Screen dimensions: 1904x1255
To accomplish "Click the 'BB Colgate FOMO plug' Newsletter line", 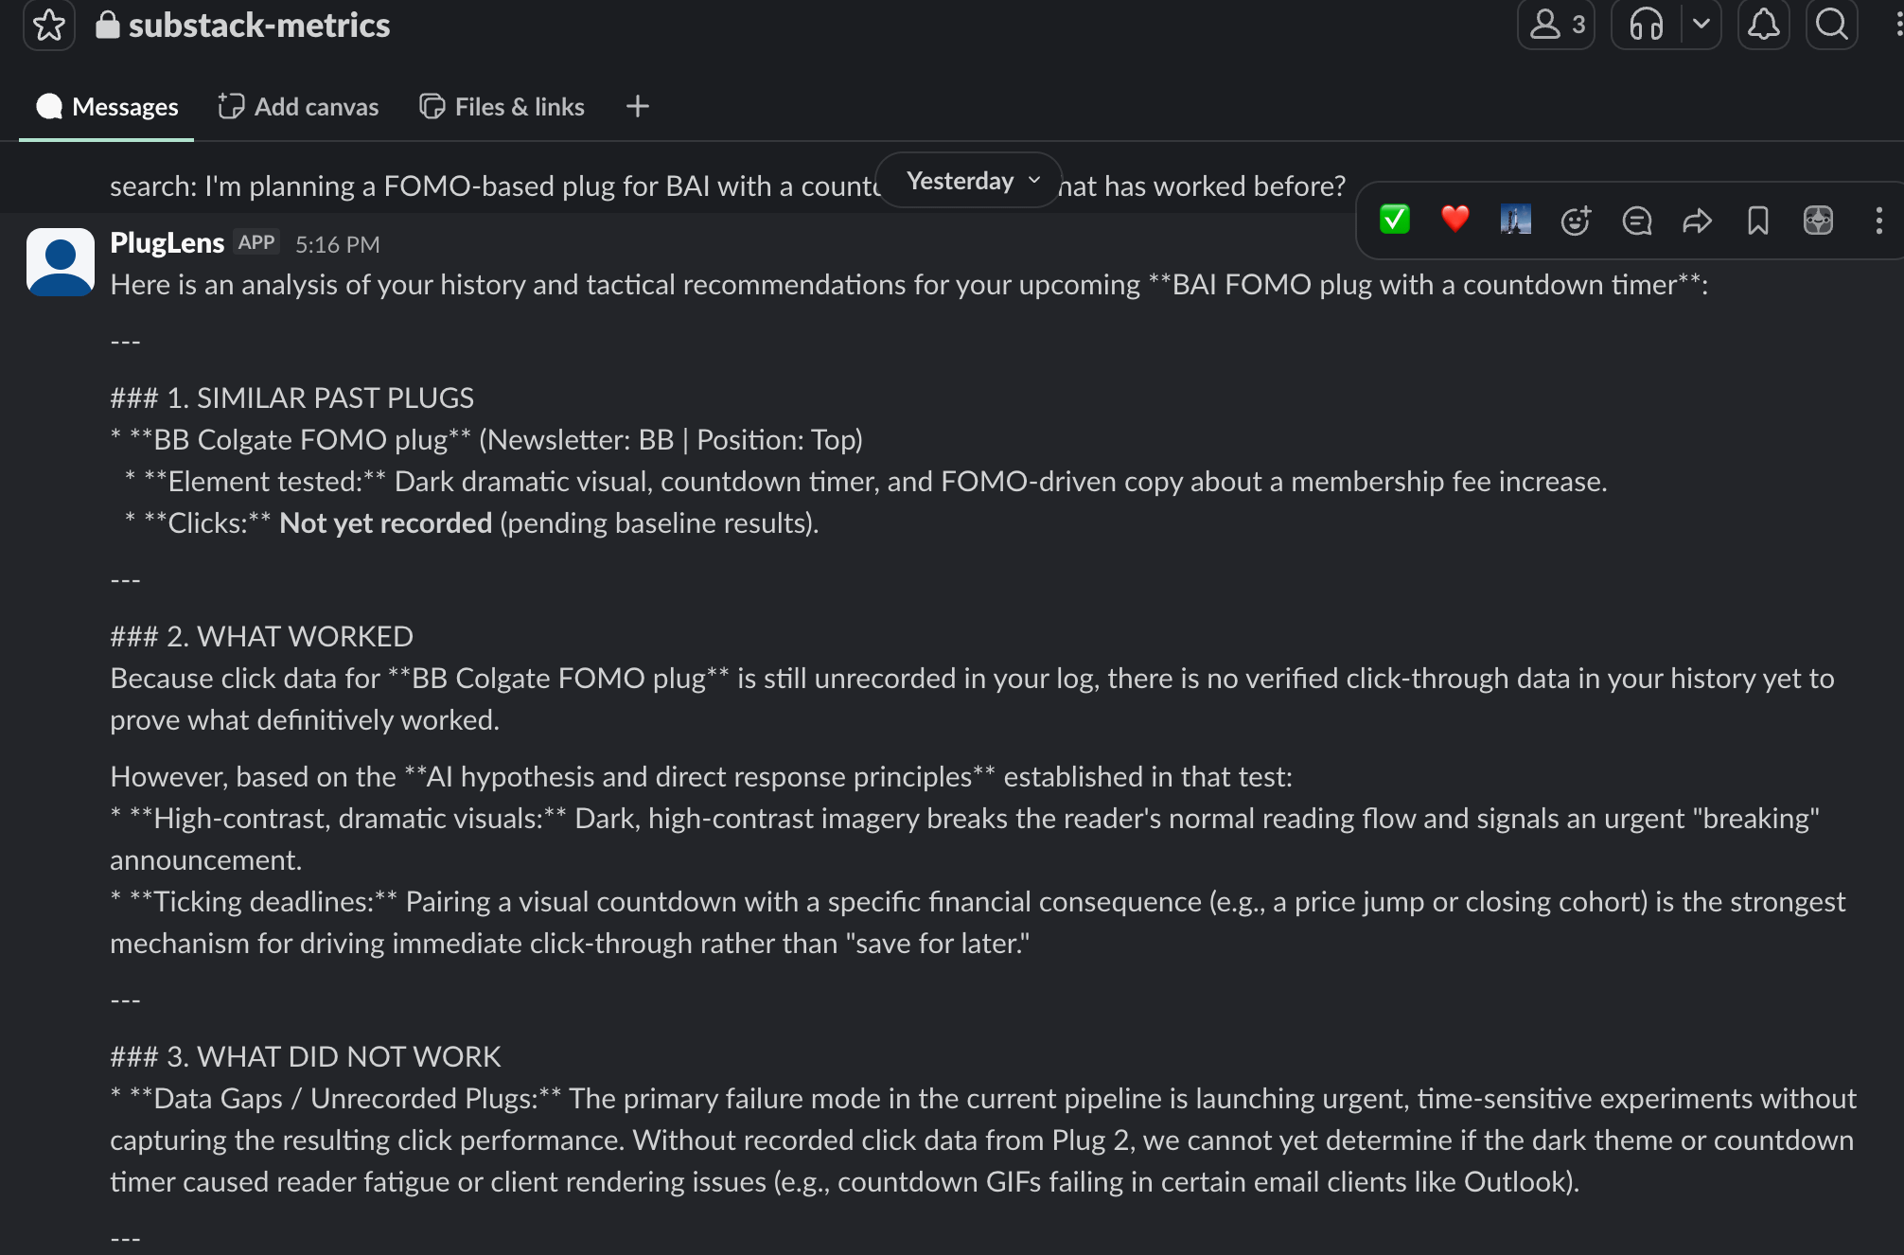I will tap(486, 440).
